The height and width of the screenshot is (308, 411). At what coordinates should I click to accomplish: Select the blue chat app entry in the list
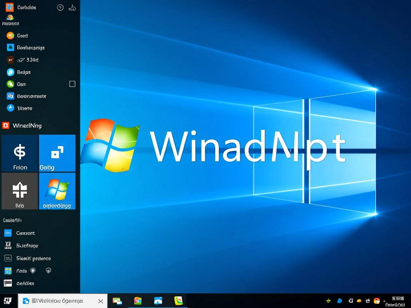coord(10,72)
